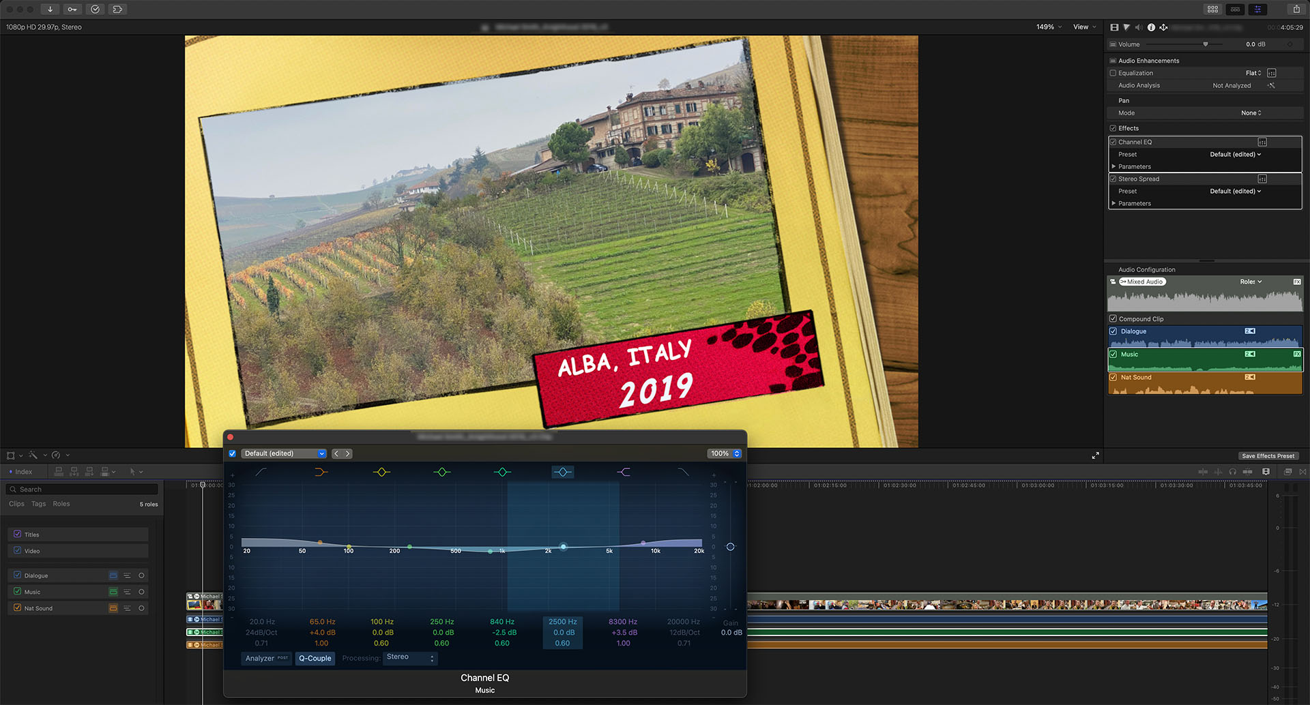1310x705 pixels.
Task: Select the low shelf band icon in Channel EQ
Action: [321, 472]
